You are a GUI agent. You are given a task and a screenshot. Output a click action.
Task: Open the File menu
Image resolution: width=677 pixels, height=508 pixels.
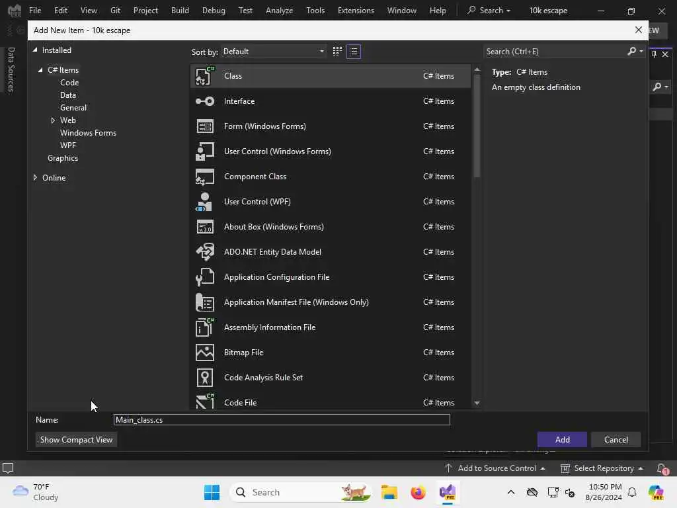click(x=35, y=11)
